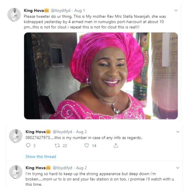Open King Hova avatar on Aug 1 tweet

click(14, 15)
